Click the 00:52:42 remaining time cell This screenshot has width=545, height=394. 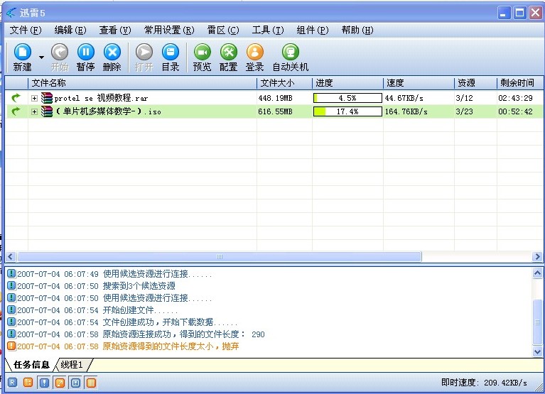(x=515, y=111)
